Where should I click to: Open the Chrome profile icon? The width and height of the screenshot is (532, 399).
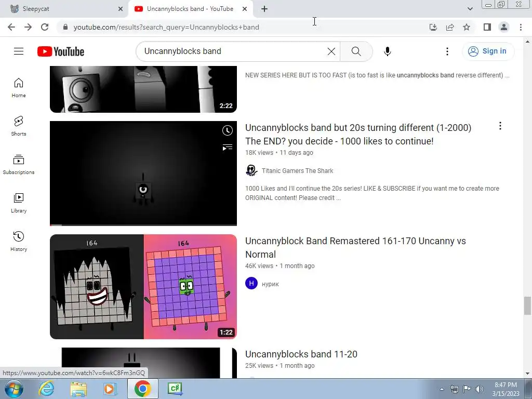(504, 27)
